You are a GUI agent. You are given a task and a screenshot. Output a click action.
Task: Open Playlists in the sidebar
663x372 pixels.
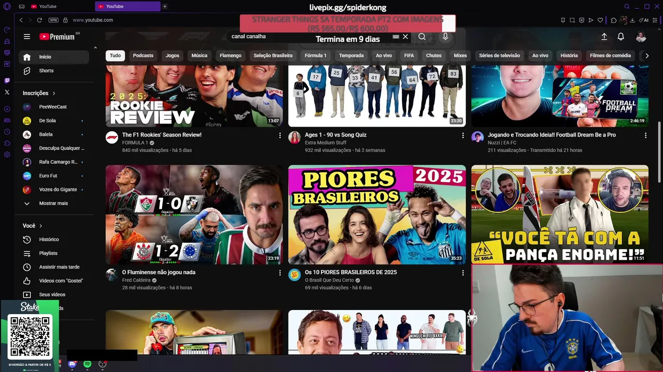click(x=54, y=253)
